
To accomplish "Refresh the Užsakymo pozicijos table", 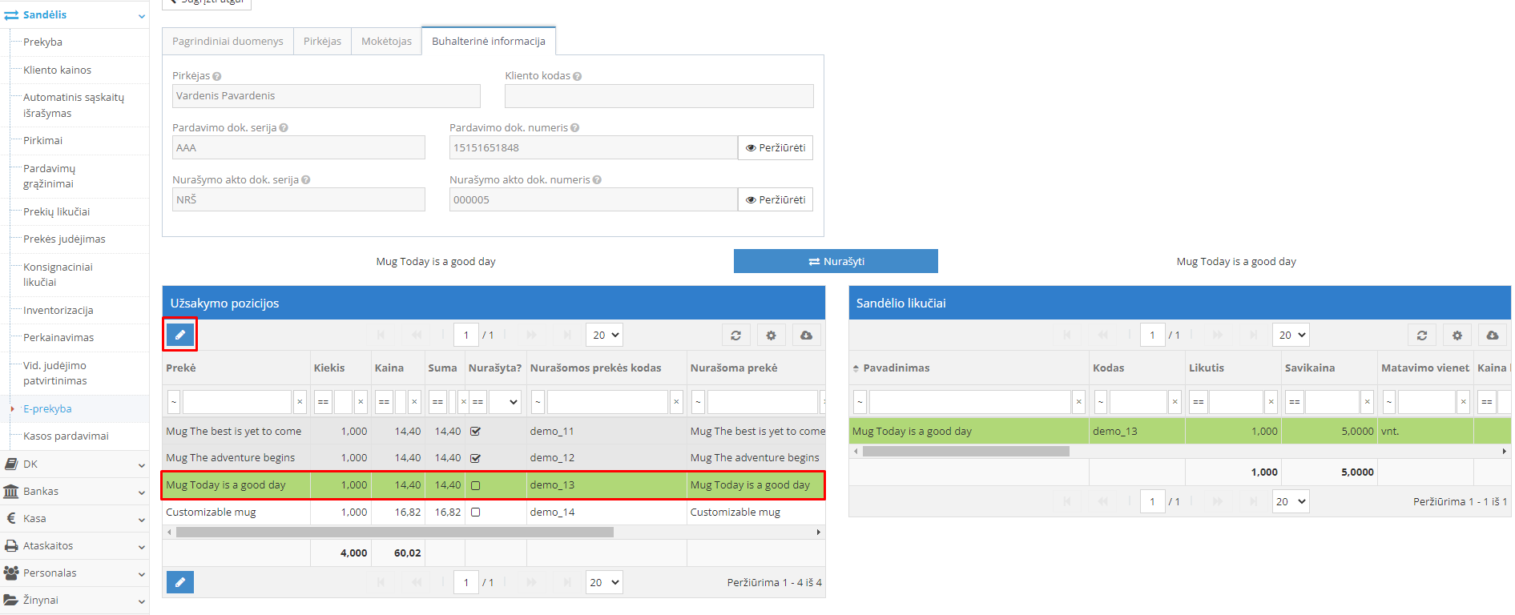I will [735, 336].
